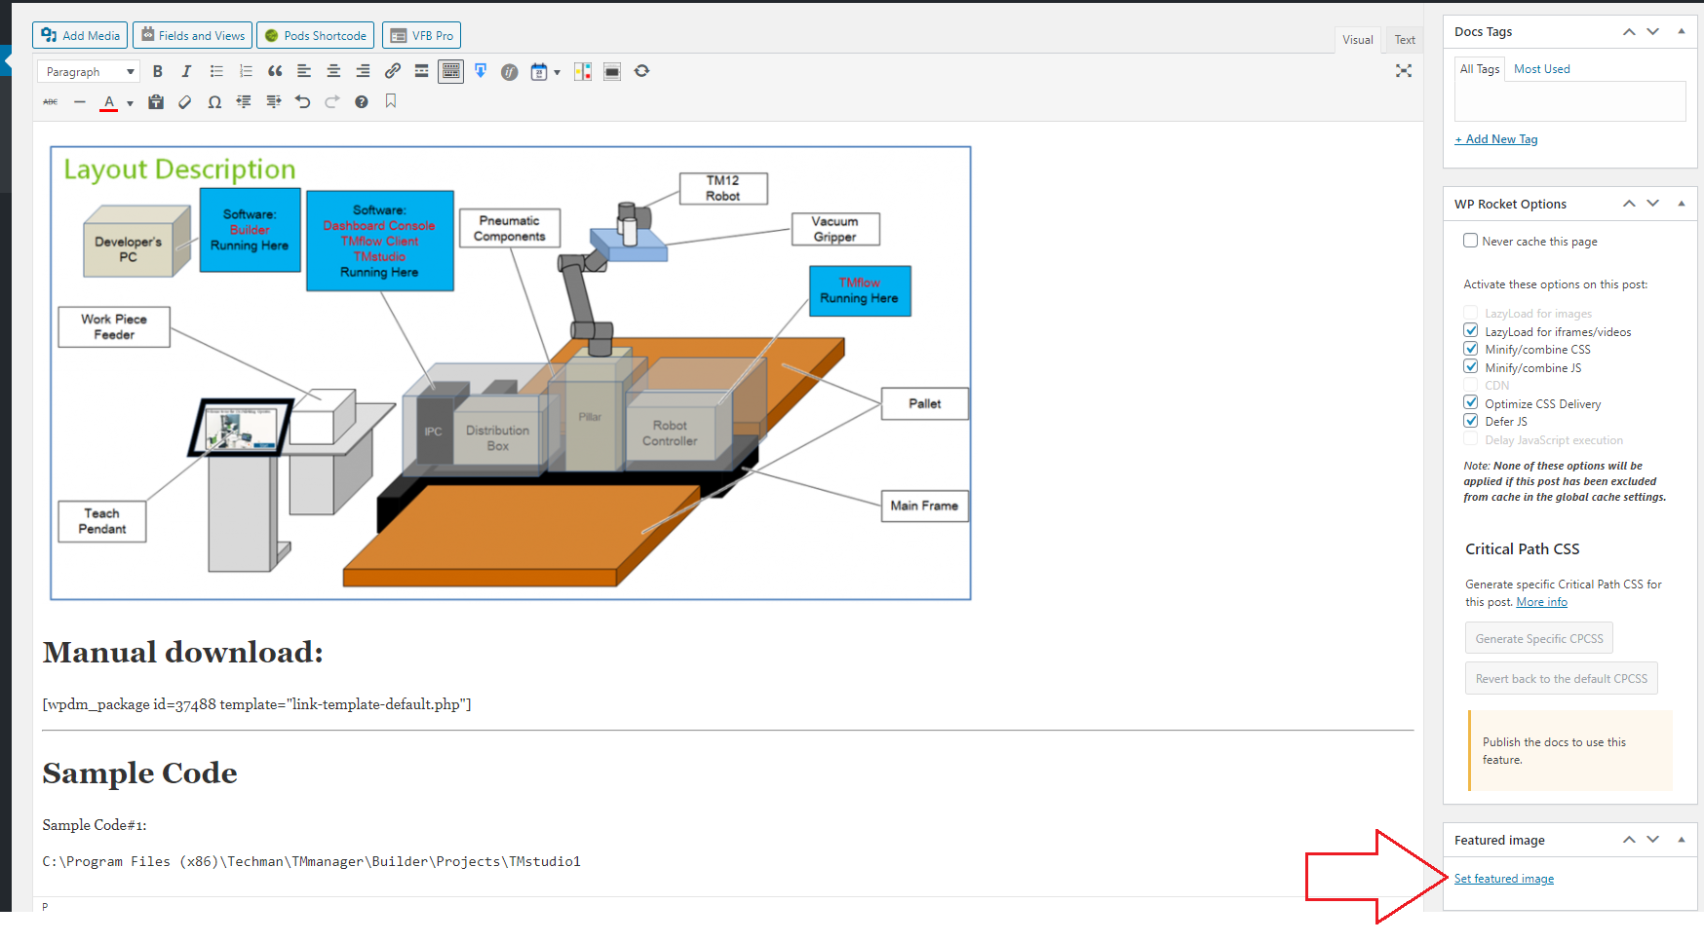The height and width of the screenshot is (943, 1704).
Task: Select the Most Used tags tab
Action: point(1542,69)
